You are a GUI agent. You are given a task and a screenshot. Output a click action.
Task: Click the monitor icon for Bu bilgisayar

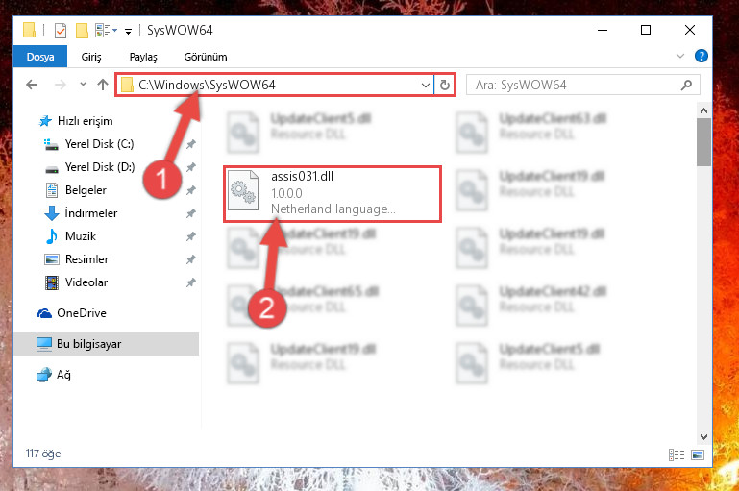pyautogui.click(x=44, y=344)
